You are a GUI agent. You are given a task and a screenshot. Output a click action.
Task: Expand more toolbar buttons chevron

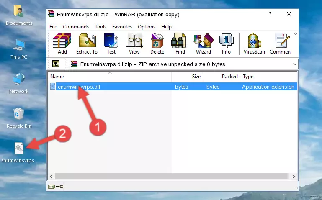(295, 34)
